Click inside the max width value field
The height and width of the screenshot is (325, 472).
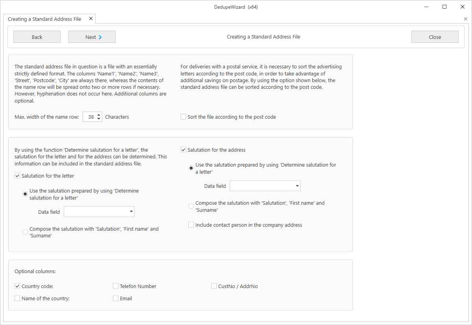pos(90,117)
